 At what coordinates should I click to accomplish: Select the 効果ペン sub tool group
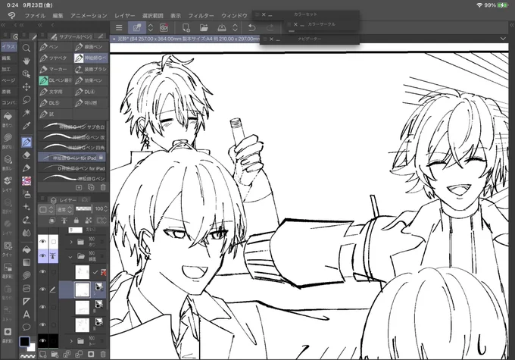pyautogui.click(x=91, y=80)
